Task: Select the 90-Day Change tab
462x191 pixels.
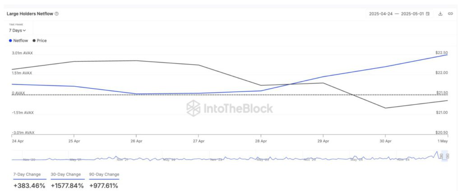Action: tap(104, 174)
